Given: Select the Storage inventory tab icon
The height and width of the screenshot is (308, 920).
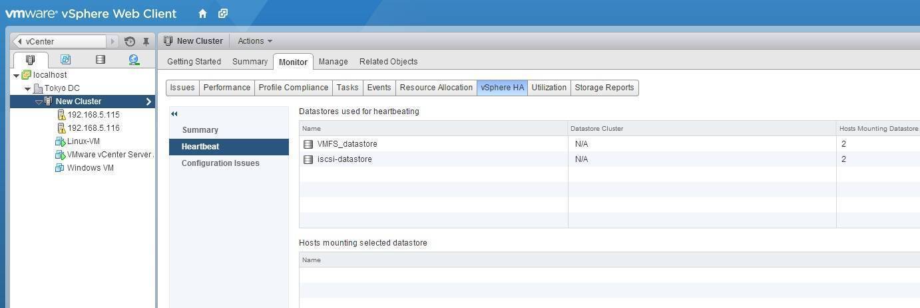Looking at the screenshot, I should click(101, 60).
